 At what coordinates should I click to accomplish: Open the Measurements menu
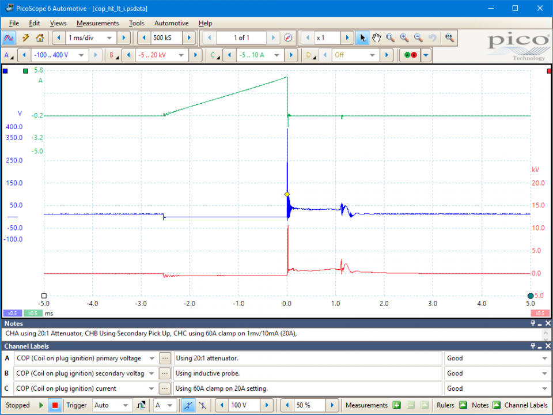tap(98, 23)
